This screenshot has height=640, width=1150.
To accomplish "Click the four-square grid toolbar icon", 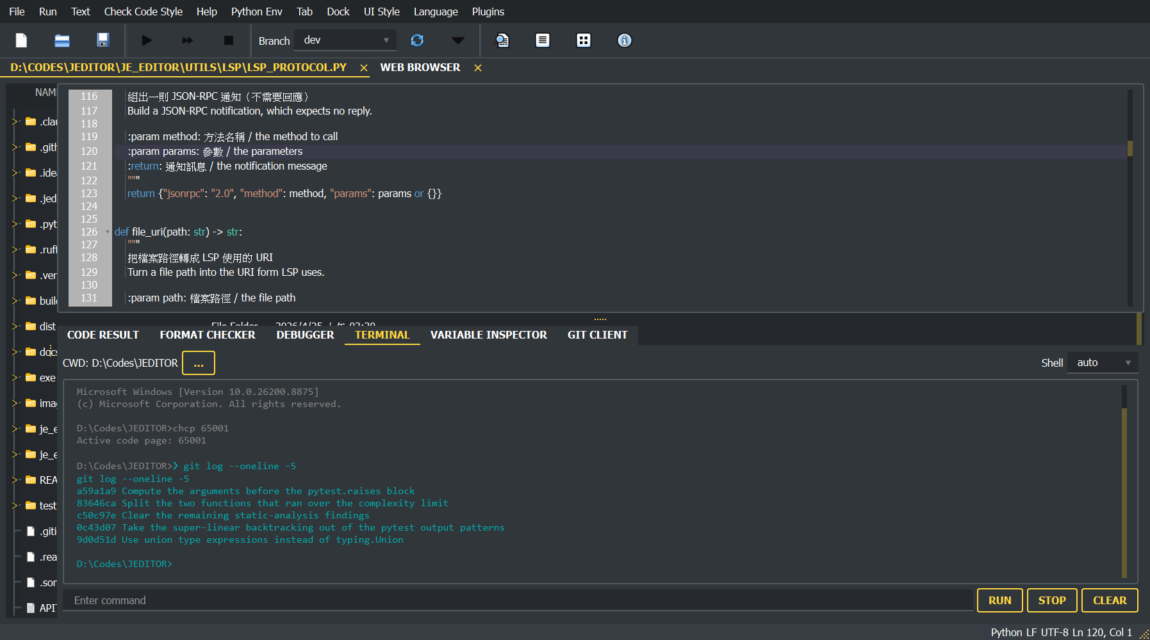I will (584, 40).
